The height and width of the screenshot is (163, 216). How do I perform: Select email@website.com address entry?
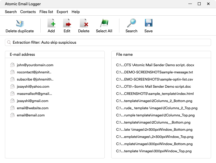tap(33, 108)
